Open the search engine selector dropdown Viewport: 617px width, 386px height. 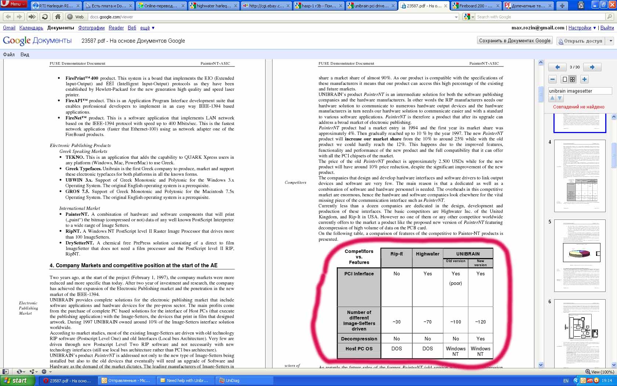(x=469, y=17)
